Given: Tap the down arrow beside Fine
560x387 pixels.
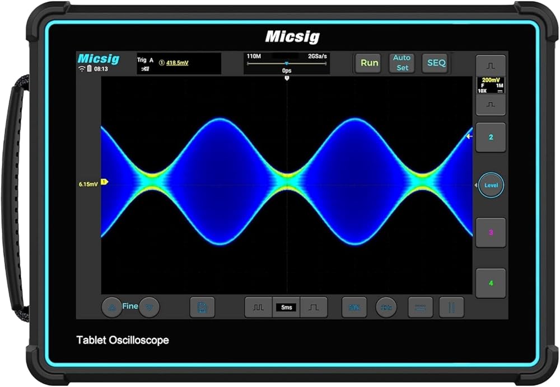Looking at the screenshot, I should pyautogui.click(x=150, y=307).
